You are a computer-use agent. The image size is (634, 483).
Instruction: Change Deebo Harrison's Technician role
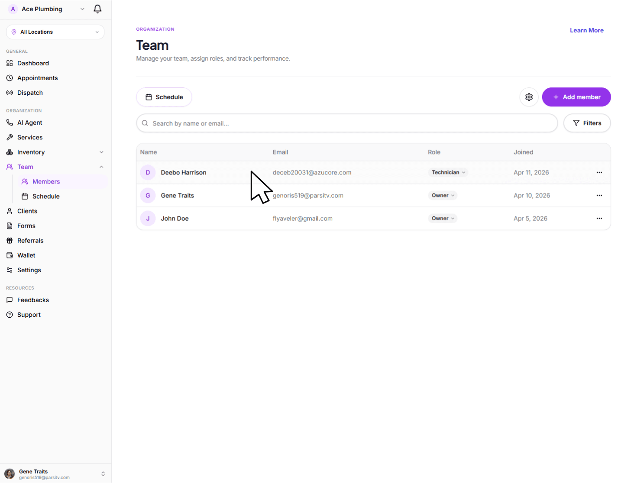[x=448, y=172]
